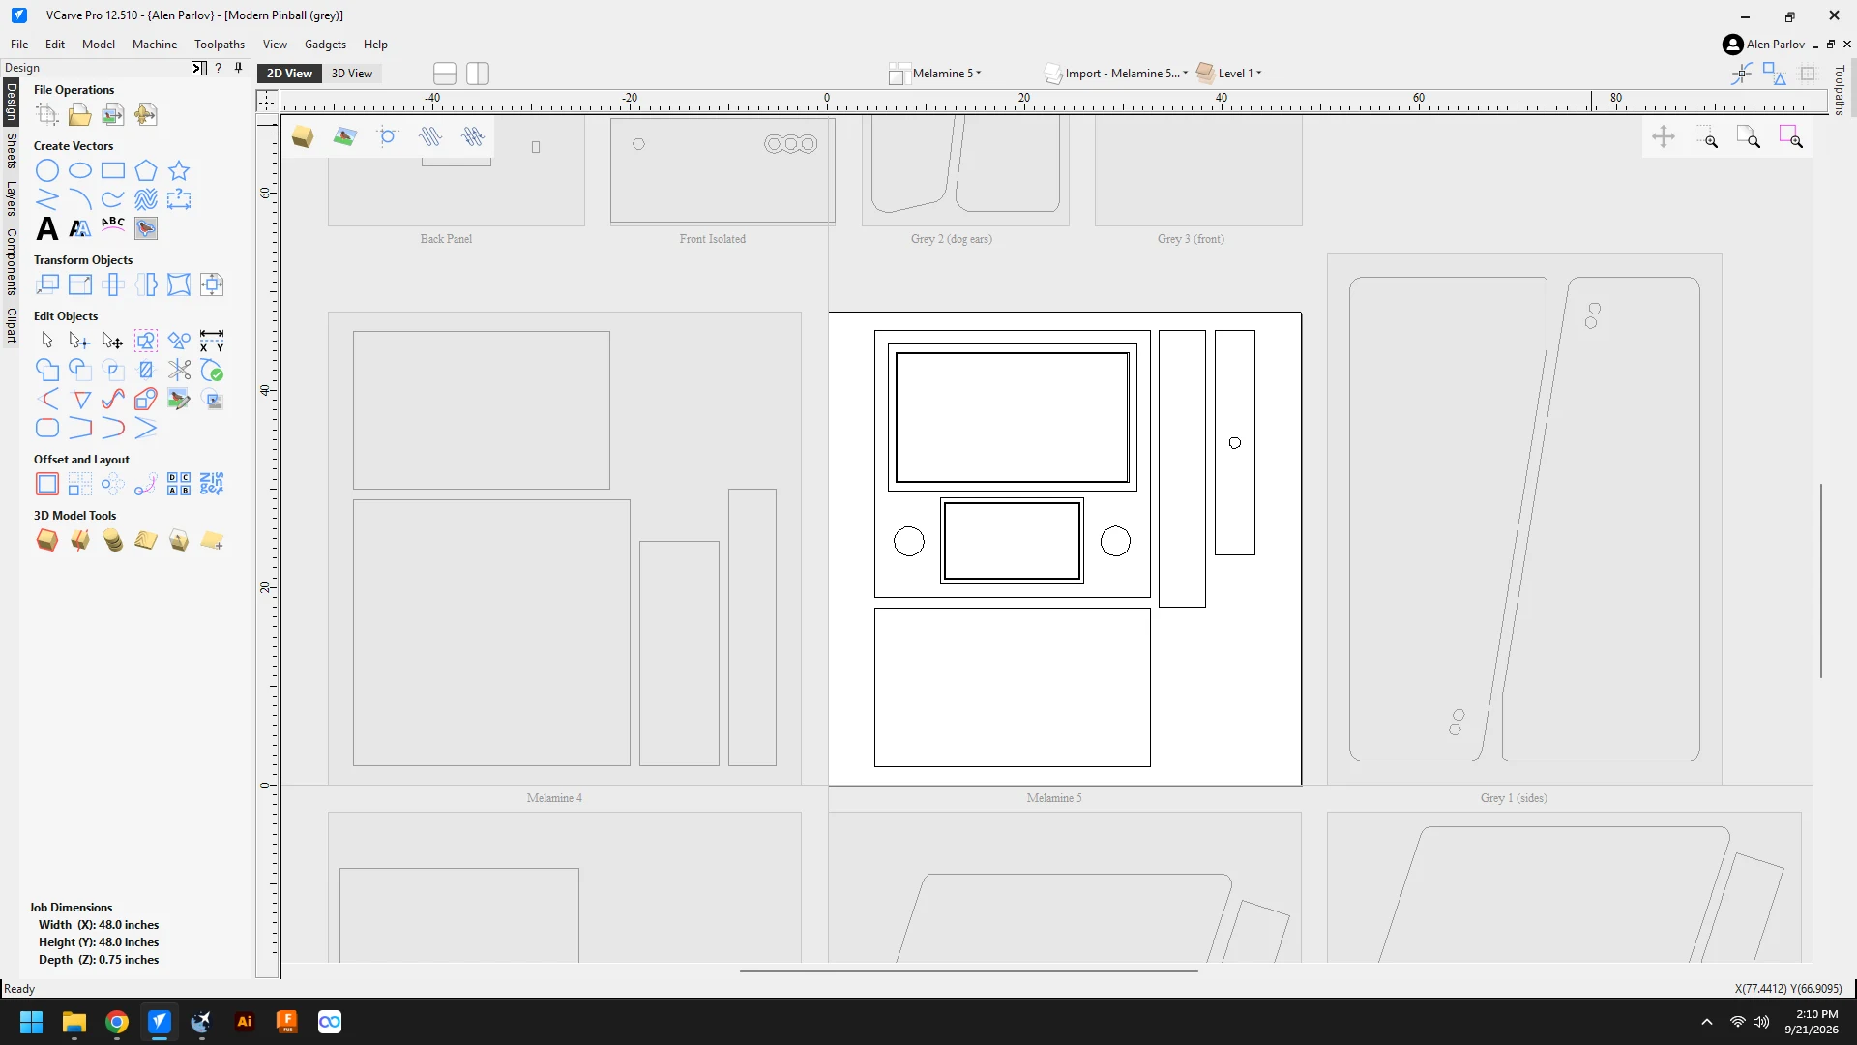Select the Draw Polyline tool
Screen dimensions: 1857x1045
47,200
